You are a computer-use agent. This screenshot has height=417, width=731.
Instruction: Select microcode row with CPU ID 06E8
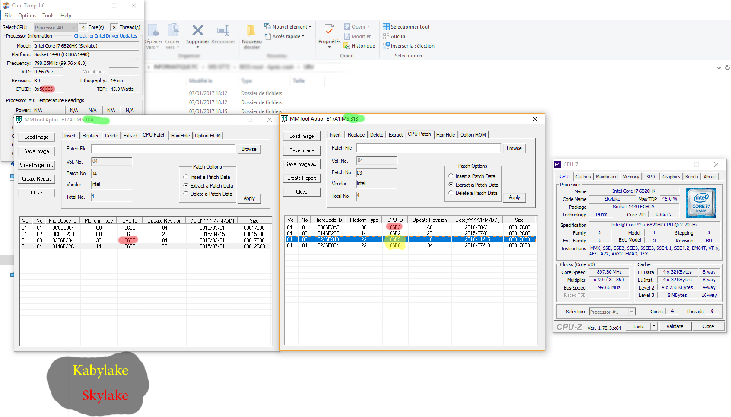pos(395,245)
